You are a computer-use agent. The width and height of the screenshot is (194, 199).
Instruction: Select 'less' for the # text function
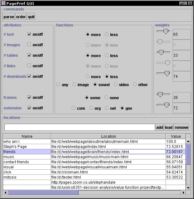107,34
